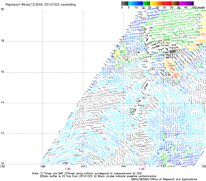Click the latitude axis label '12'
This screenshot has height=181, width=206.
[x=2, y=133]
